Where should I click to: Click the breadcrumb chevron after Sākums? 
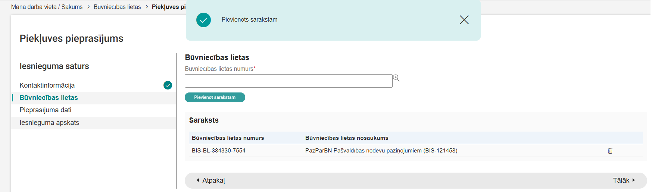[x=88, y=7]
